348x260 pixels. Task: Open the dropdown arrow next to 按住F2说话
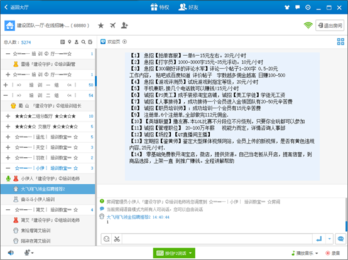190,253
